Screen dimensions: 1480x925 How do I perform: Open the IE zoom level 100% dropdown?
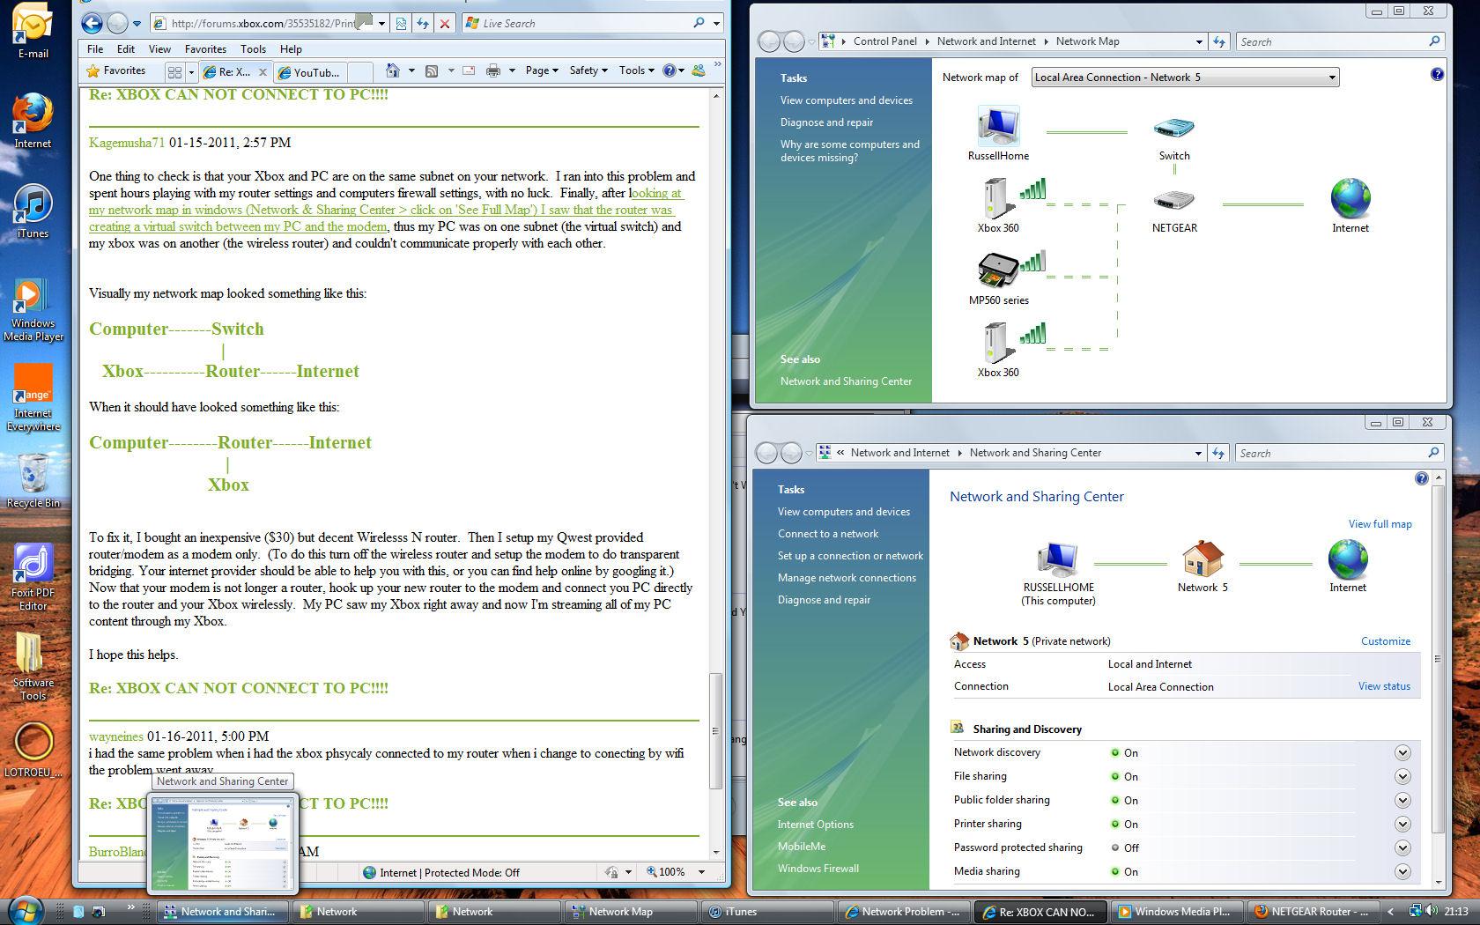pos(702,872)
